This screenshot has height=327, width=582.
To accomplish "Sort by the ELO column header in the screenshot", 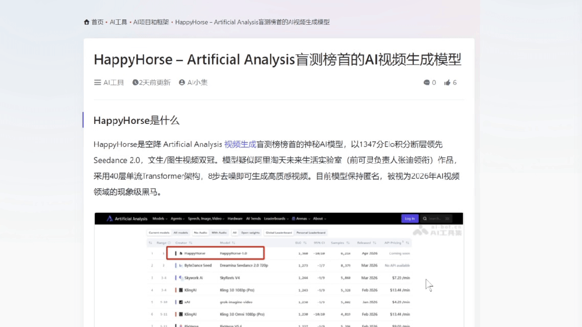I will (x=300, y=243).
